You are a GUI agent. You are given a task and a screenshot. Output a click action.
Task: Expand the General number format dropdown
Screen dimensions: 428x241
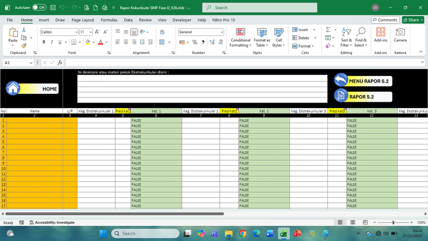(221, 32)
